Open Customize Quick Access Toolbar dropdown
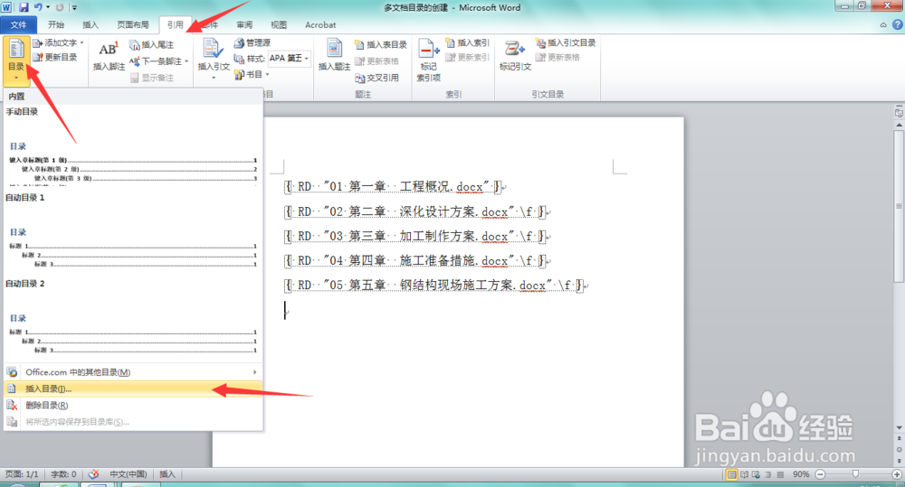The image size is (905, 487). pyautogui.click(x=74, y=7)
